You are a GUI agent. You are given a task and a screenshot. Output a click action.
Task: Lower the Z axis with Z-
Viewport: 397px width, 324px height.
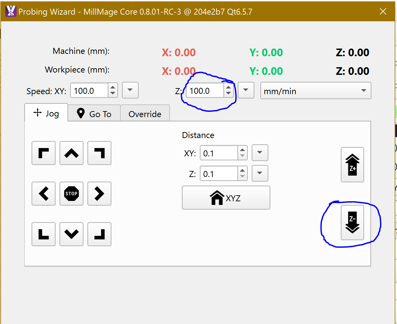coord(352,223)
